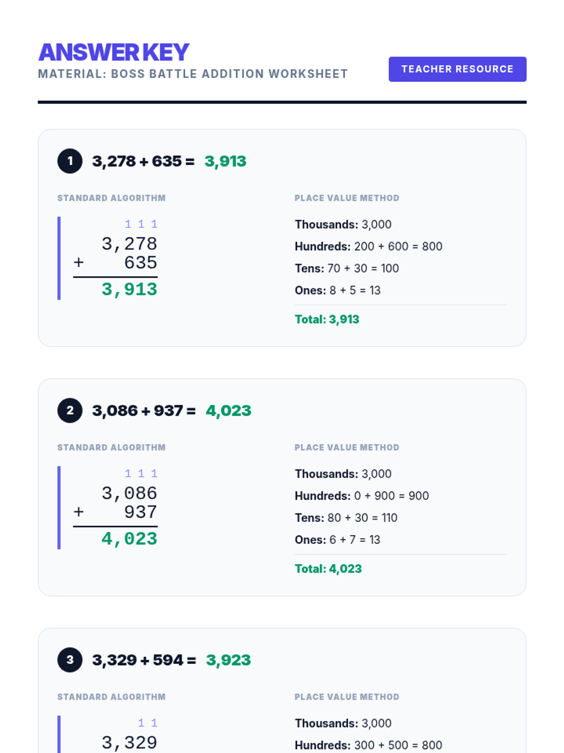Click the number 2 problem badge
Viewport: 564px width, 753px height.
click(x=70, y=410)
